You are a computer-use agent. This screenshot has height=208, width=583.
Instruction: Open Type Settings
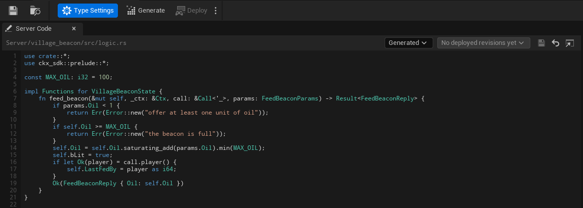point(88,11)
